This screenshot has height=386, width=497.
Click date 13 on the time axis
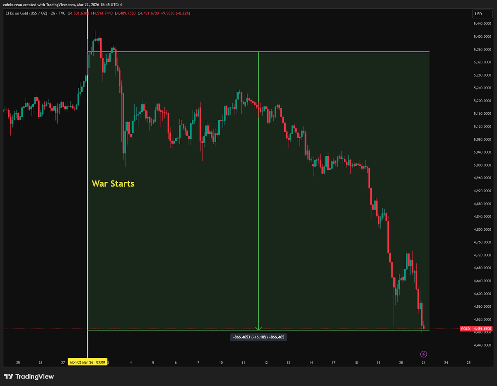click(x=288, y=362)
